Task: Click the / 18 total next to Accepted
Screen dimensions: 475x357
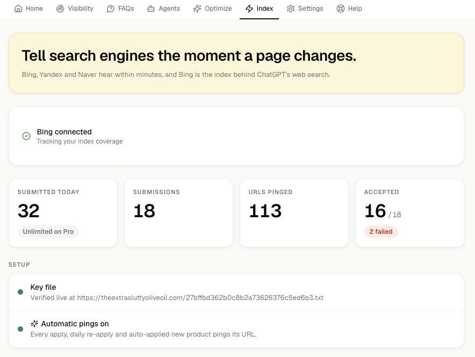Action: point(395,215)
